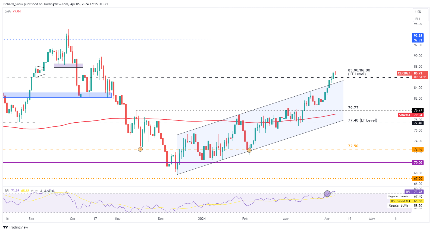Click the orange '72.50' annotation
Image resolution: width=432 pixels, height=232 pixels.
click(353, 146)
